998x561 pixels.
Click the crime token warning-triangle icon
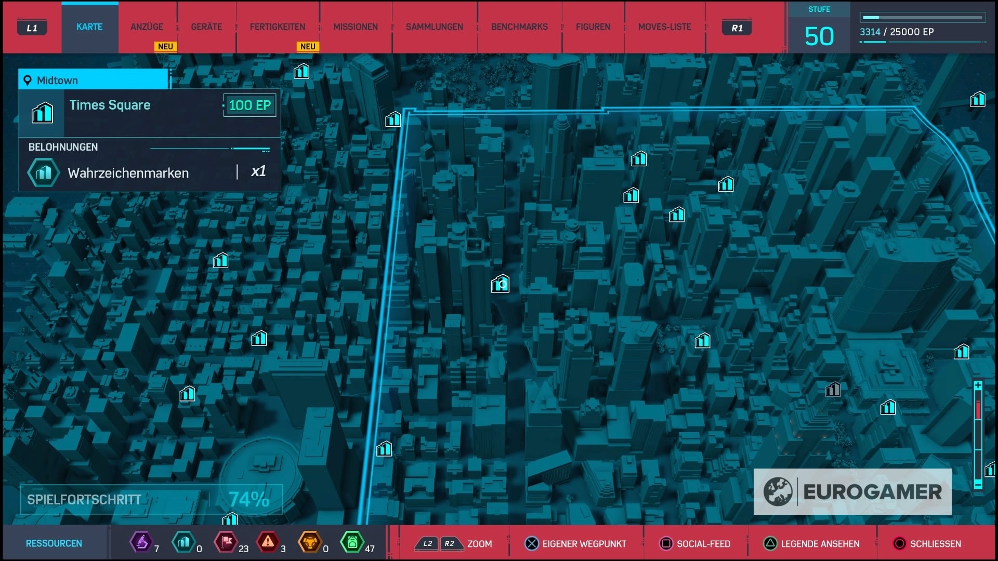(x=268, y=542)
